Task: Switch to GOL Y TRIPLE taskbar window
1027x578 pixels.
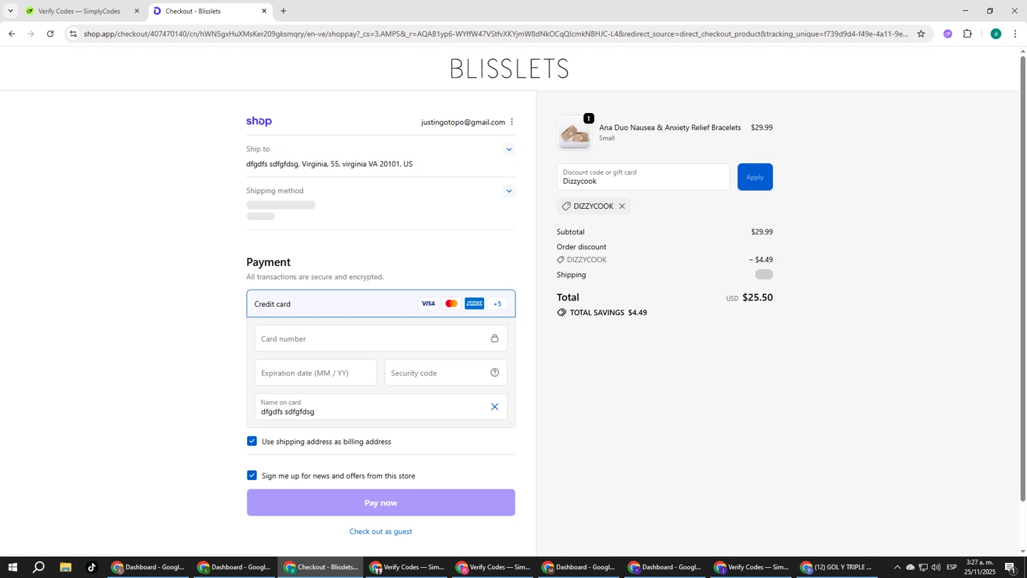Action: [x=837, y=567]
